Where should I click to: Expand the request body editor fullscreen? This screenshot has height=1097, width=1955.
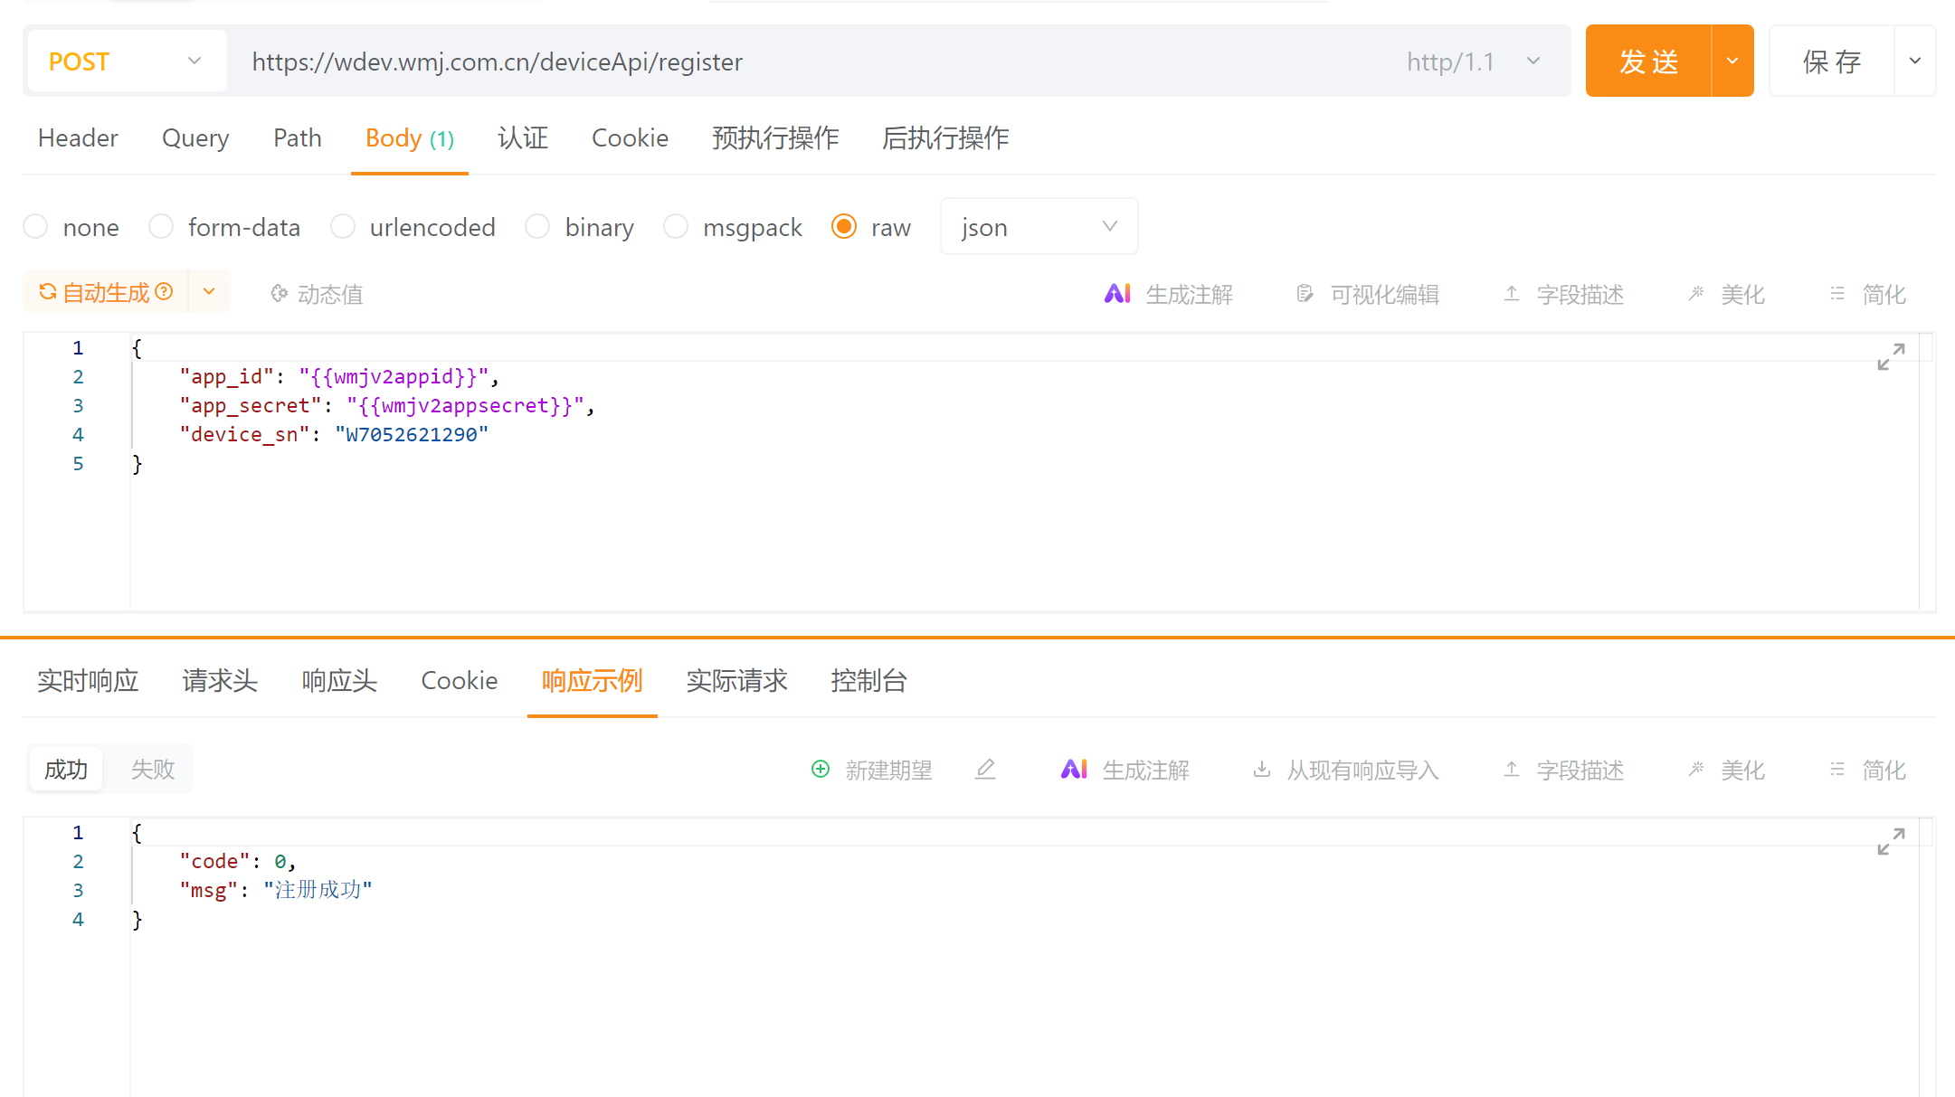click(1891, 356)
